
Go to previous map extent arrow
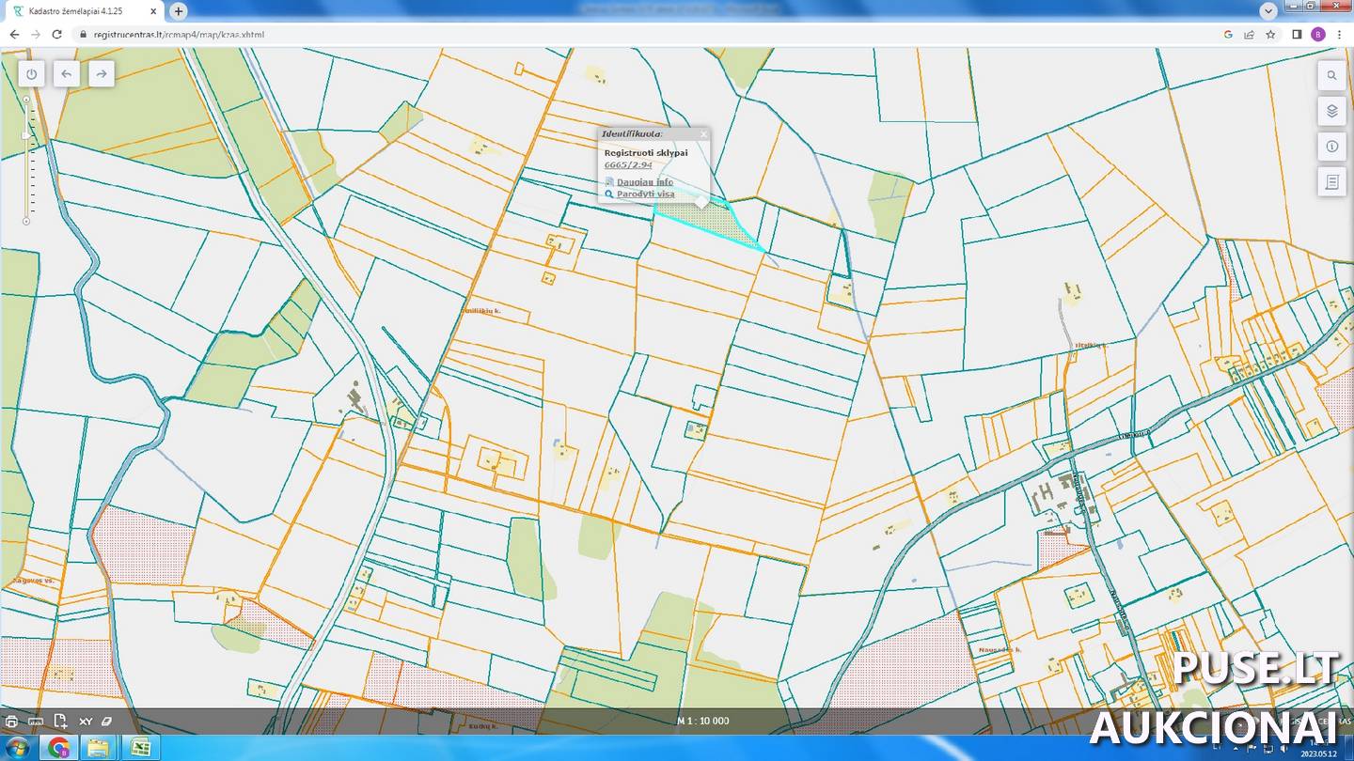[66, 73]
